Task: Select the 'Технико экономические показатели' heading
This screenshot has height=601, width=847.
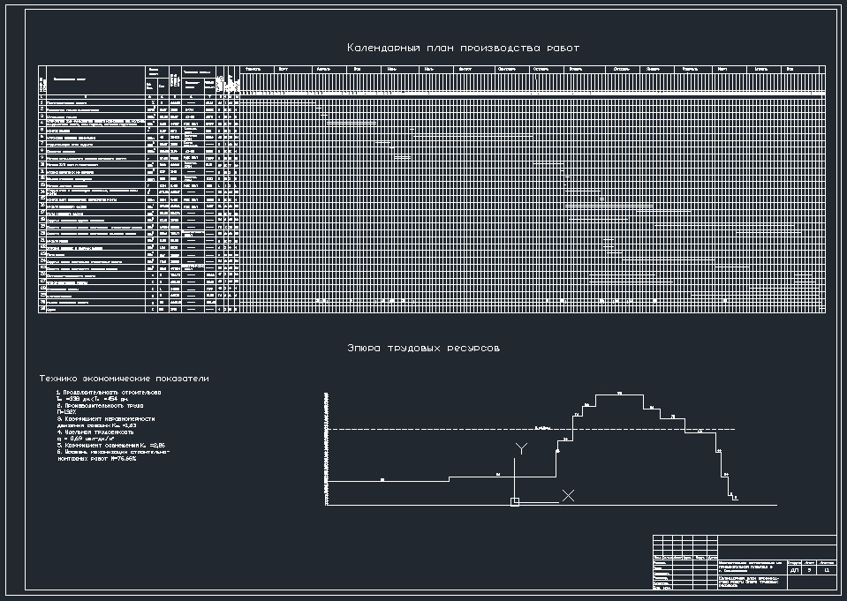Action: tap(123, 379)
